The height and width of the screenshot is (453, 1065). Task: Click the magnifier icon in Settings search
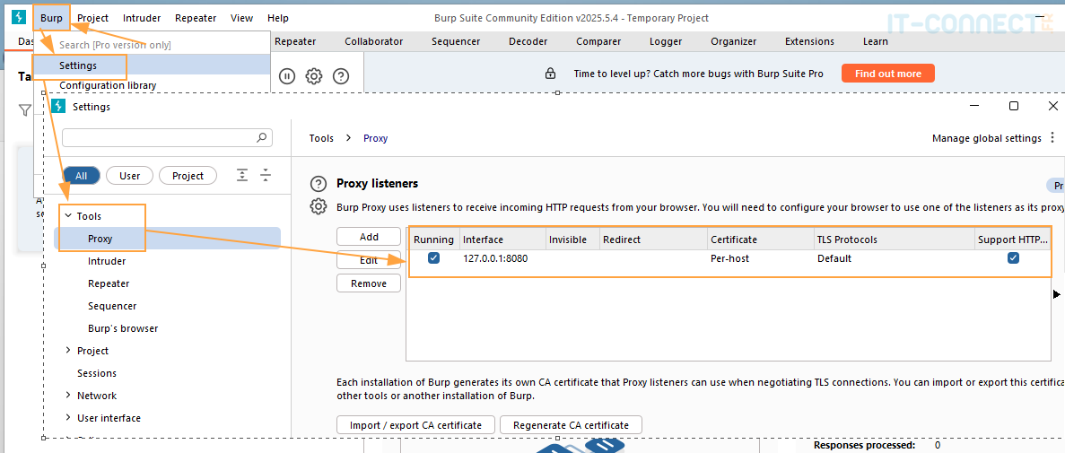tap(261, 138)
